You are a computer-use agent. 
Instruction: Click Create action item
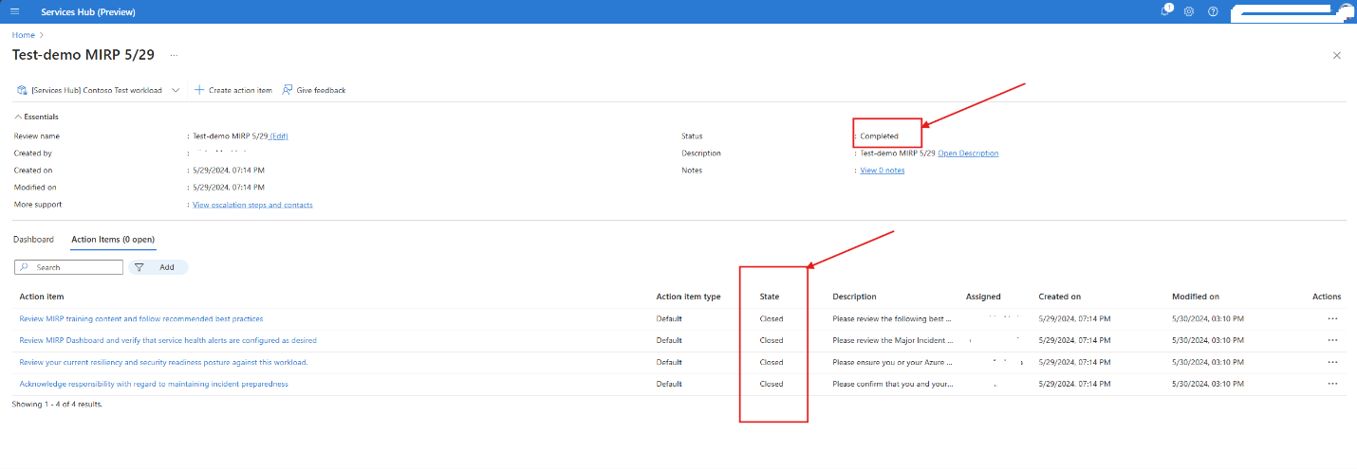click(232, 90)
